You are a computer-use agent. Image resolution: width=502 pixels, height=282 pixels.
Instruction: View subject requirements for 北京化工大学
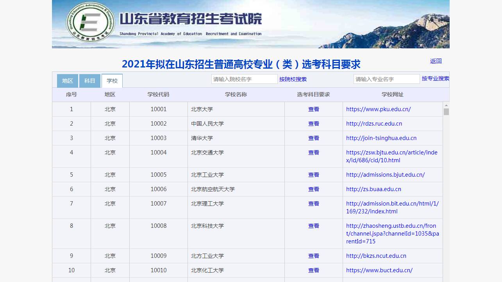[x=314, y=270]
